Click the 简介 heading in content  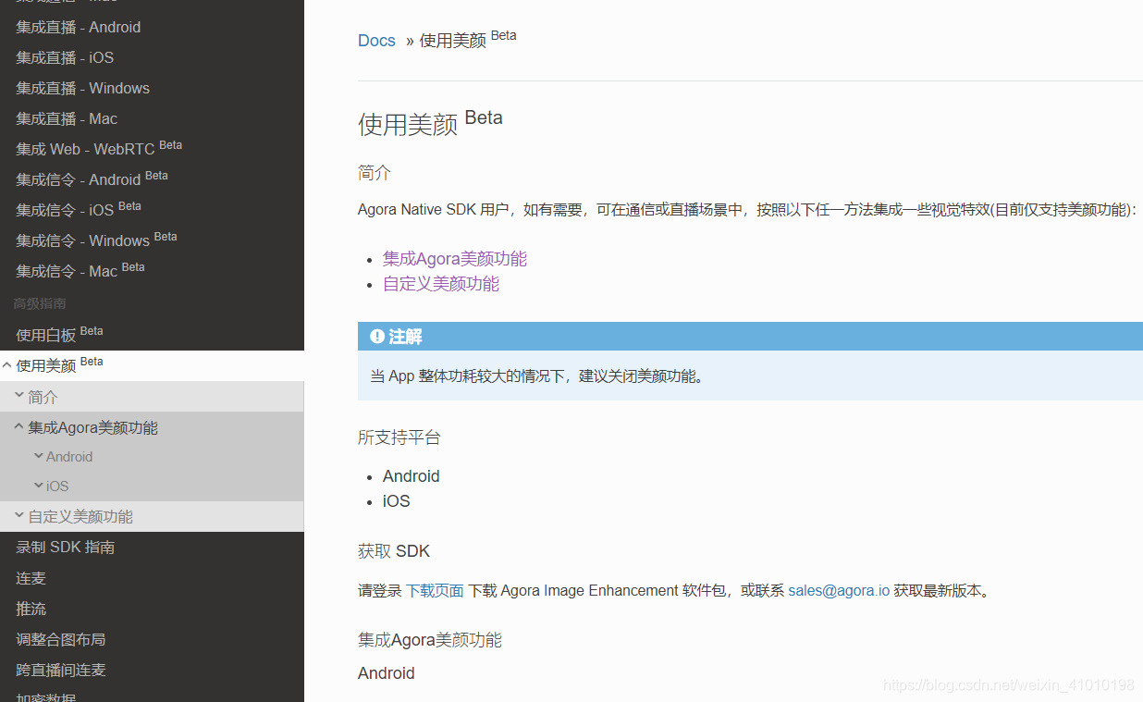click(375, 173)
